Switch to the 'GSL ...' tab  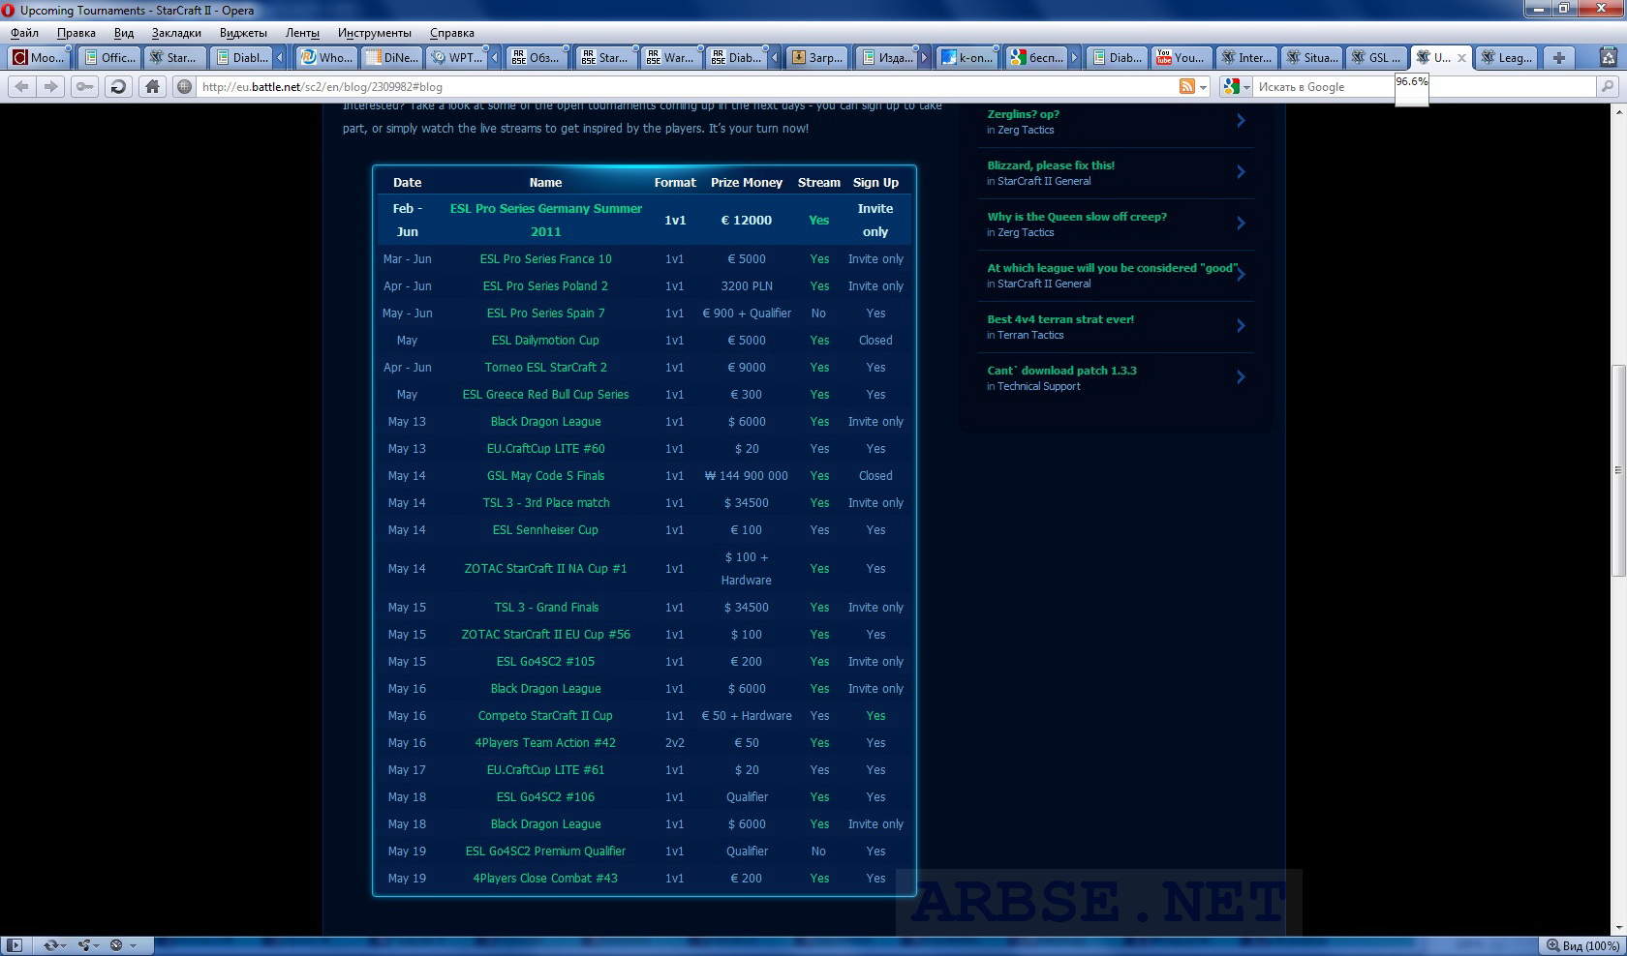[x=1376, y=57]
